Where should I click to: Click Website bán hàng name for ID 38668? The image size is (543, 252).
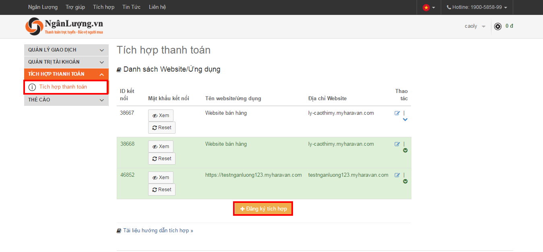(226, 144)
